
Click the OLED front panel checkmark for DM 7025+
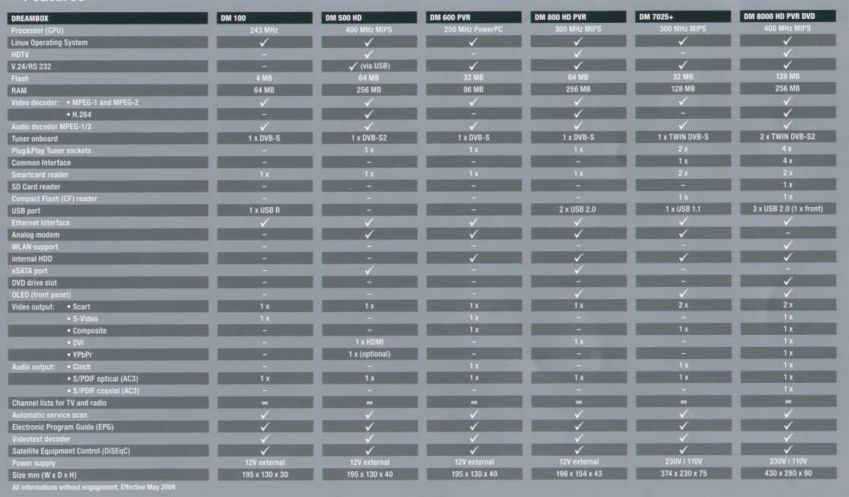(682, 295)
